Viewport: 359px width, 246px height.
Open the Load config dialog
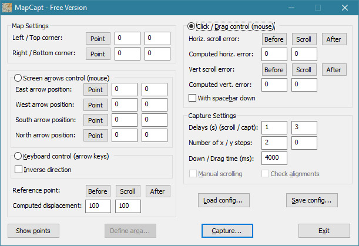(x=222, y=200)
